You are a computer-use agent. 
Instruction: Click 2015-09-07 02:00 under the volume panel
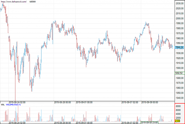130,123
